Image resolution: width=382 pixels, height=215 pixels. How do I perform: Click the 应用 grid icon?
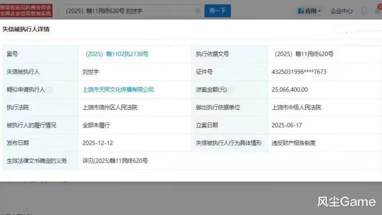point(300,11)
